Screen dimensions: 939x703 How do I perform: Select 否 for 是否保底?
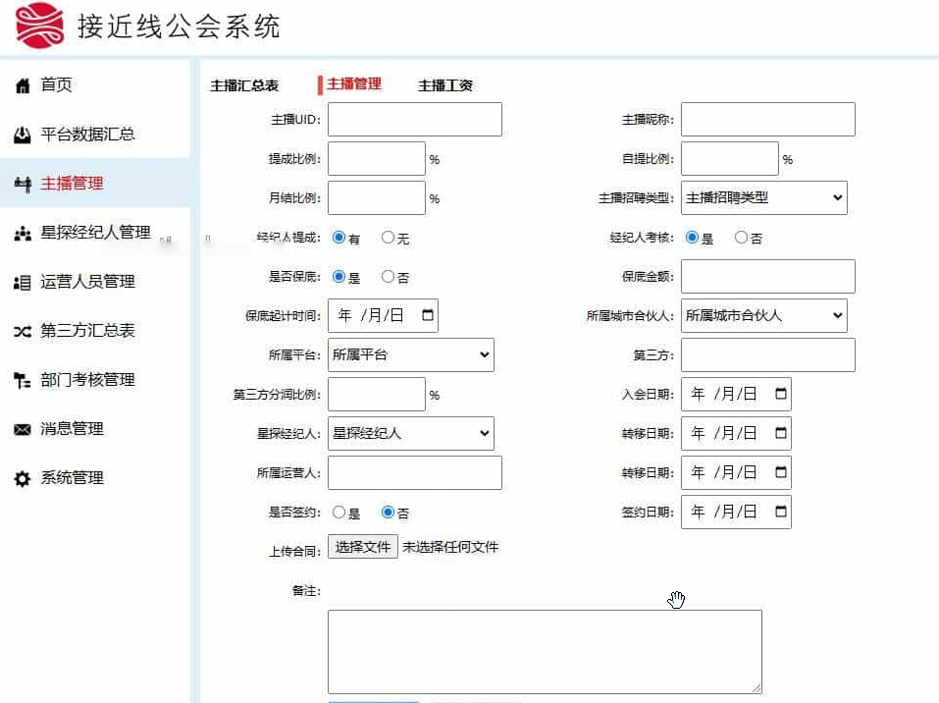(x=388, y=276)
